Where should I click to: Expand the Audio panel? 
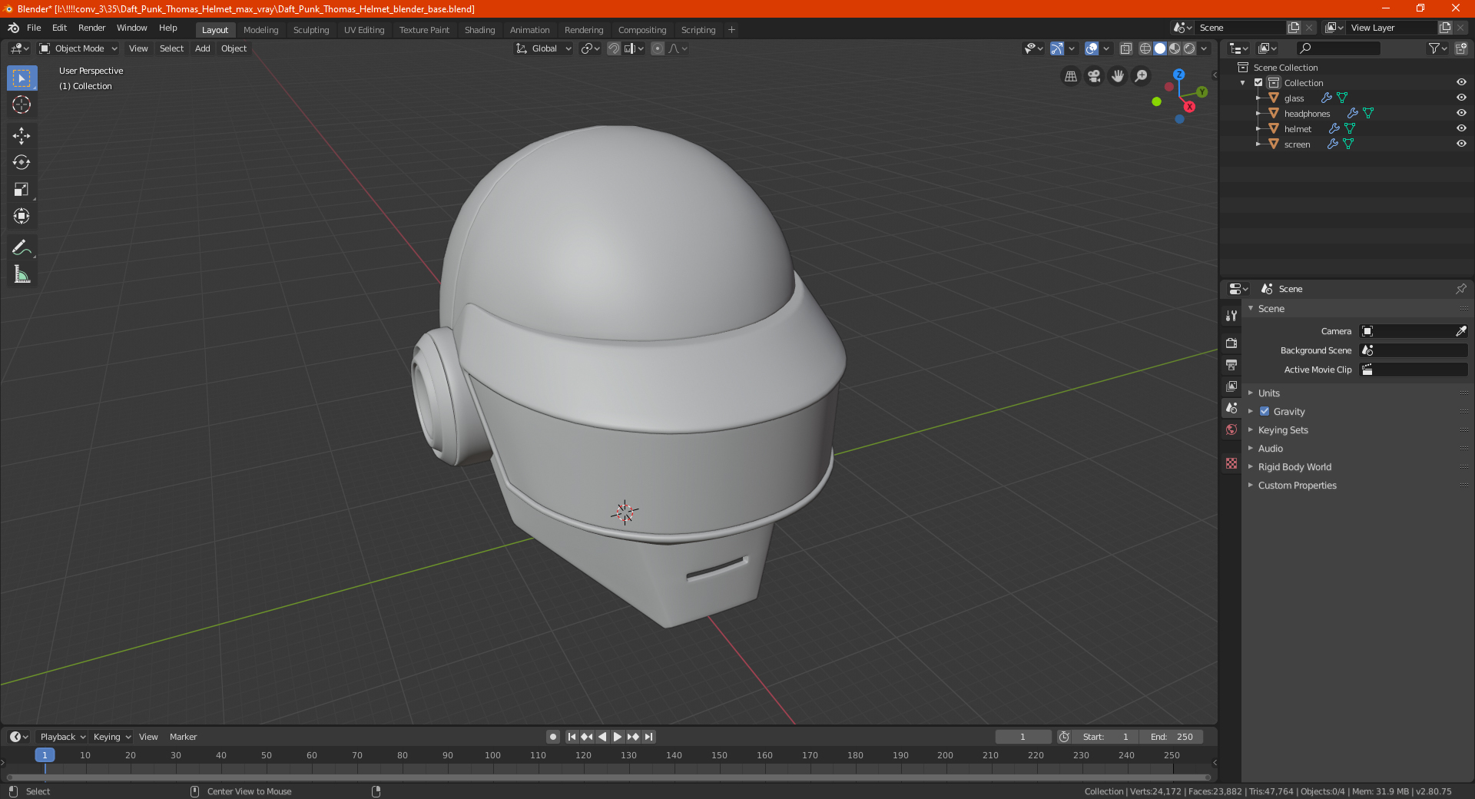1270,448
